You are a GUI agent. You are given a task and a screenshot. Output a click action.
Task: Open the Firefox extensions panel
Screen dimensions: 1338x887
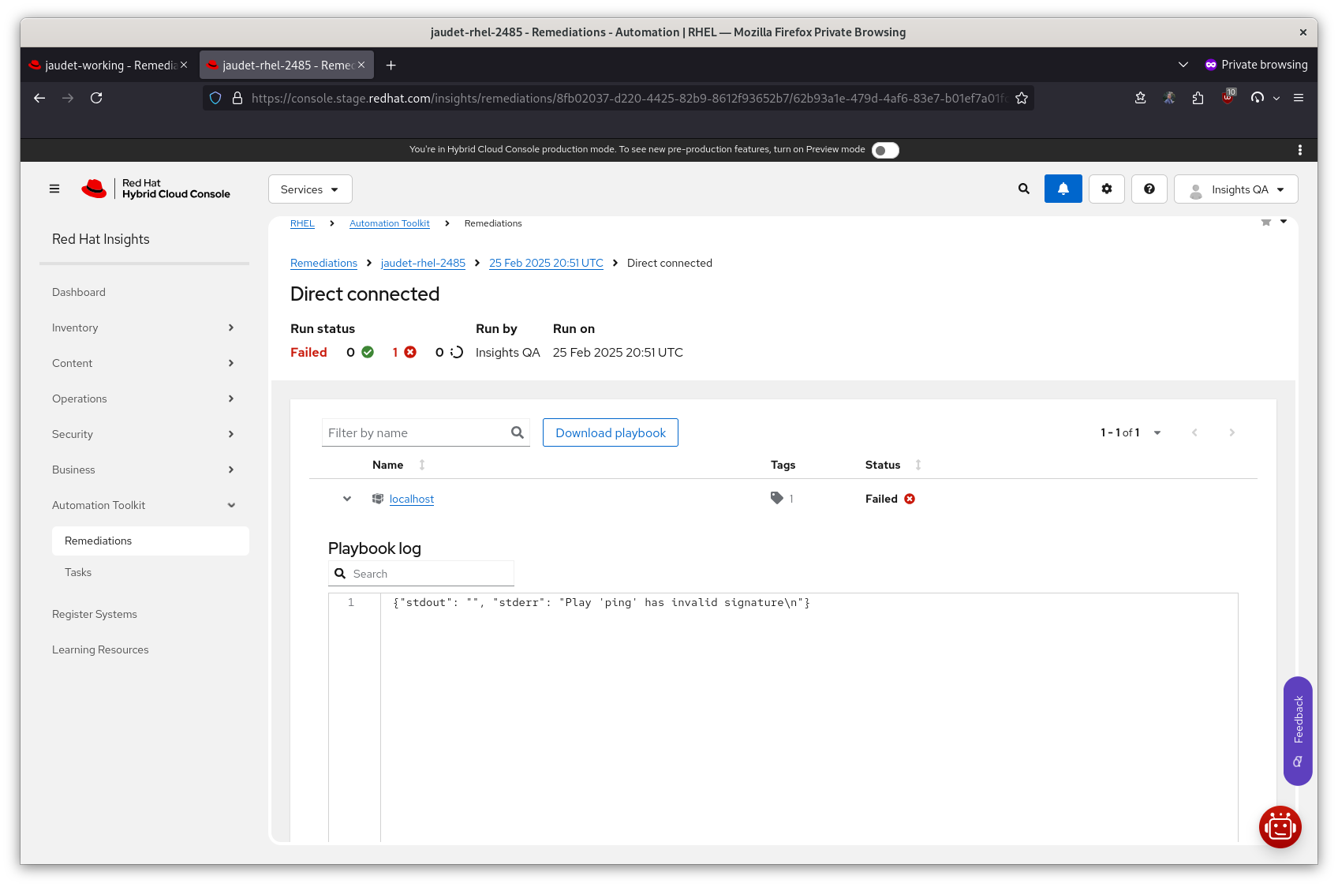tap(1198, 98)
